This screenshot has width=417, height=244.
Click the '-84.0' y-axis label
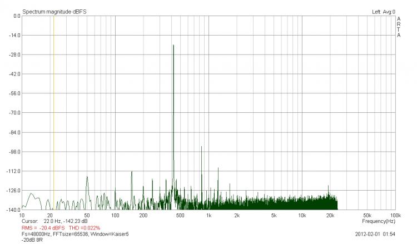coord(14,132)
